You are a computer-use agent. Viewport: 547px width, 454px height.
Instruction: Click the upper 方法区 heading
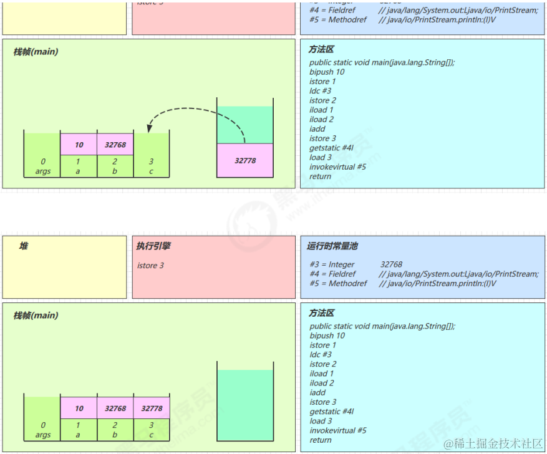(x=321, y=49)
